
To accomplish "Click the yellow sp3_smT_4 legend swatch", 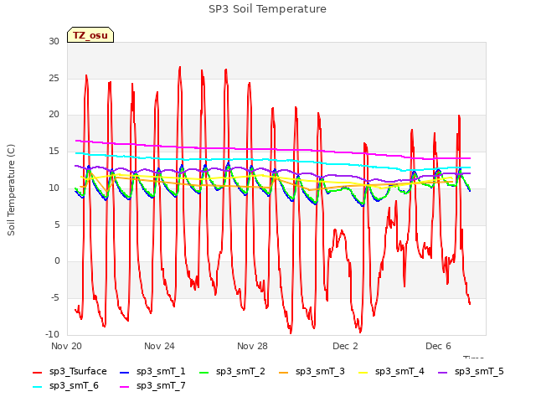I will (x=363, y=372).
